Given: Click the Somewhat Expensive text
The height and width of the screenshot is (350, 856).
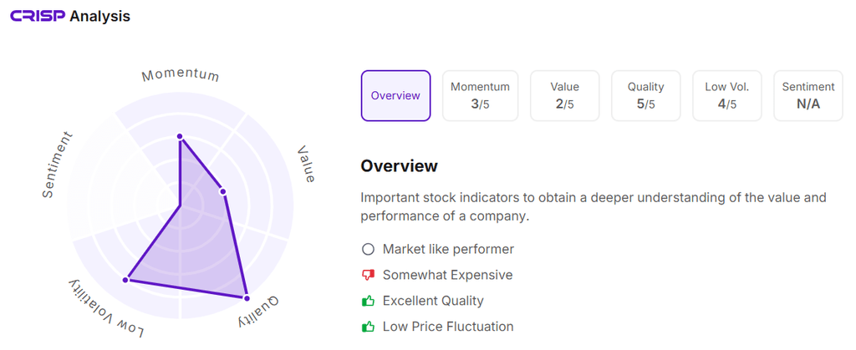Looking at the screenshot, I should pyautogui.click(x=447, y=275).
